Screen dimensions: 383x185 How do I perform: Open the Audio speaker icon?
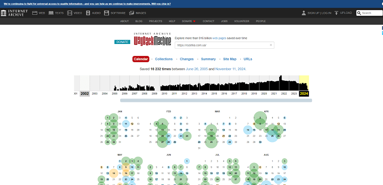(x=88, y=13)
